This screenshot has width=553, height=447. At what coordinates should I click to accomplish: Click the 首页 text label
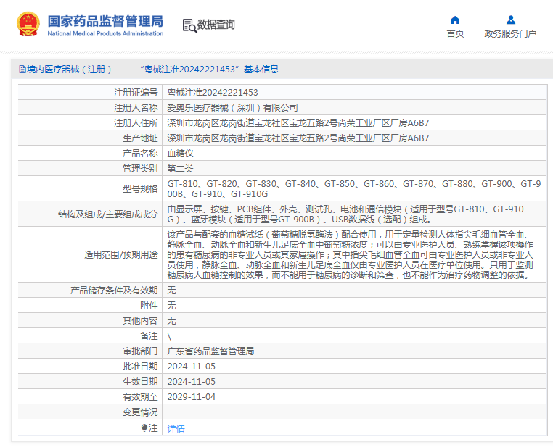pos(455,34)
